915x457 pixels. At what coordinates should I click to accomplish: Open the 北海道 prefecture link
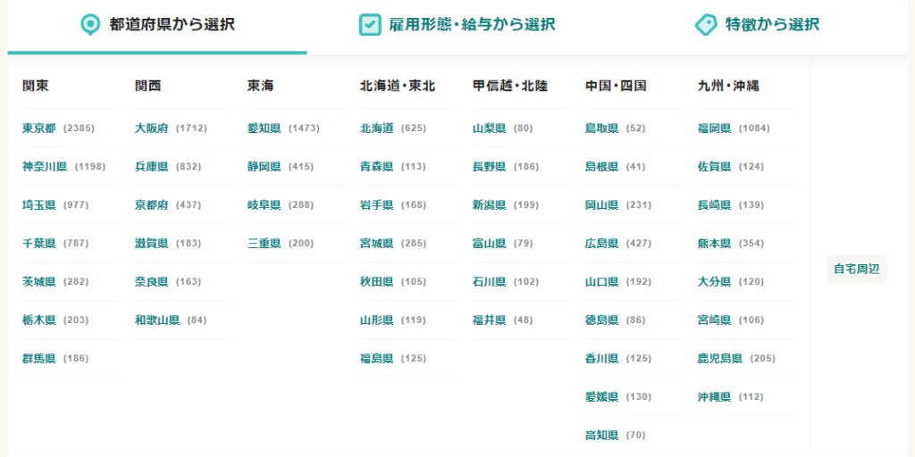pos(377,129)
